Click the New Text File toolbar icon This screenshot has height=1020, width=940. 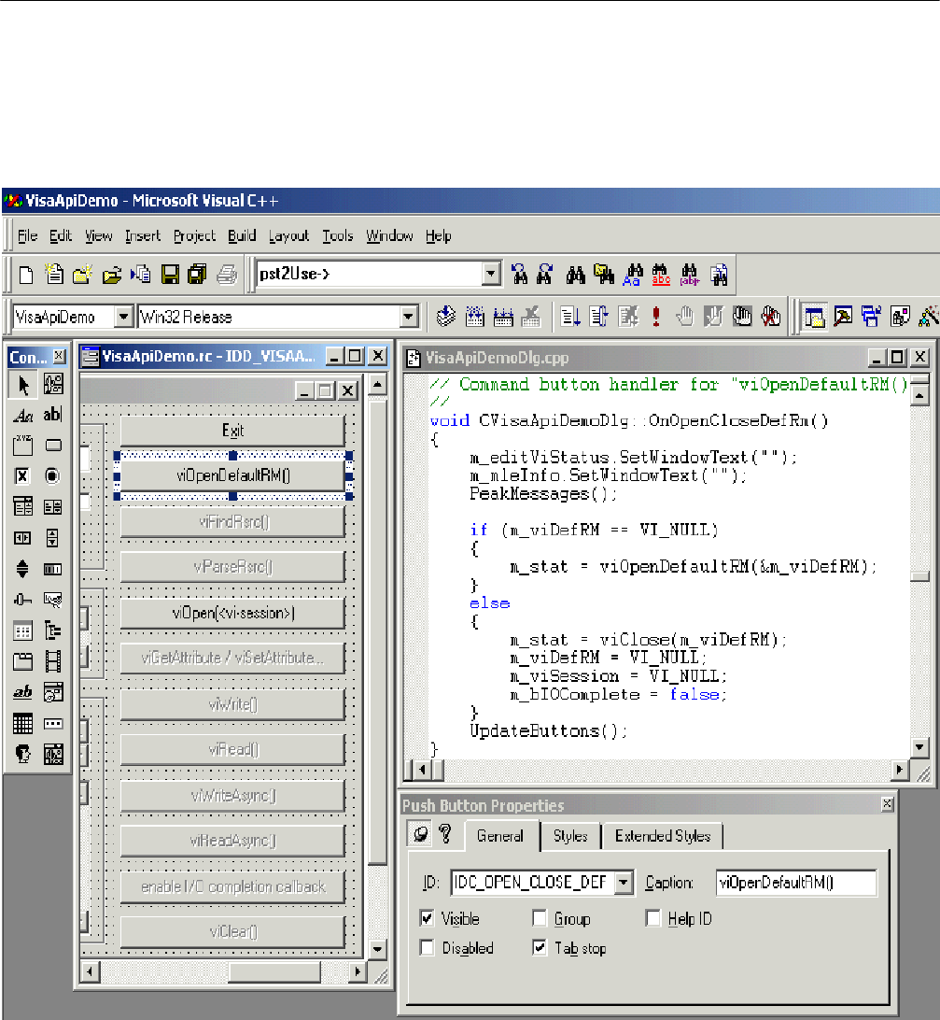[x=26, y=275]
